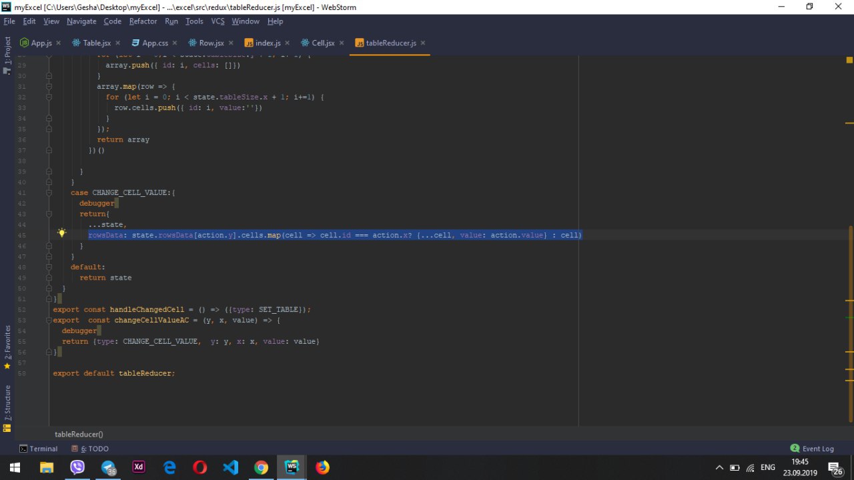Open Google Chrome from the taskbar
This screenshot has height=480, width=854.
[262, 467]
